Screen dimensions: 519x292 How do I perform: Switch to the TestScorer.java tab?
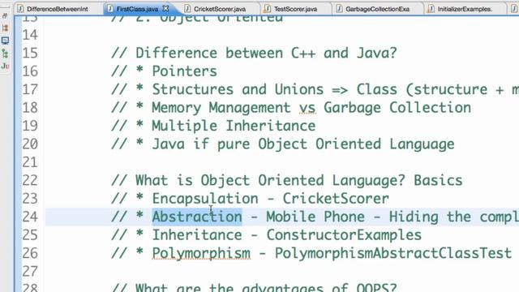coord(295,9)
